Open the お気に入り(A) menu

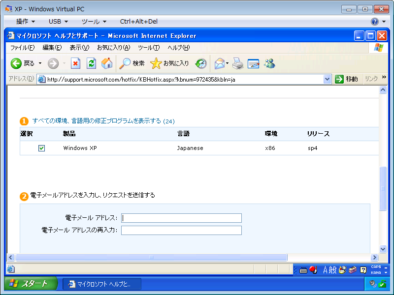(x=114, y=48)
